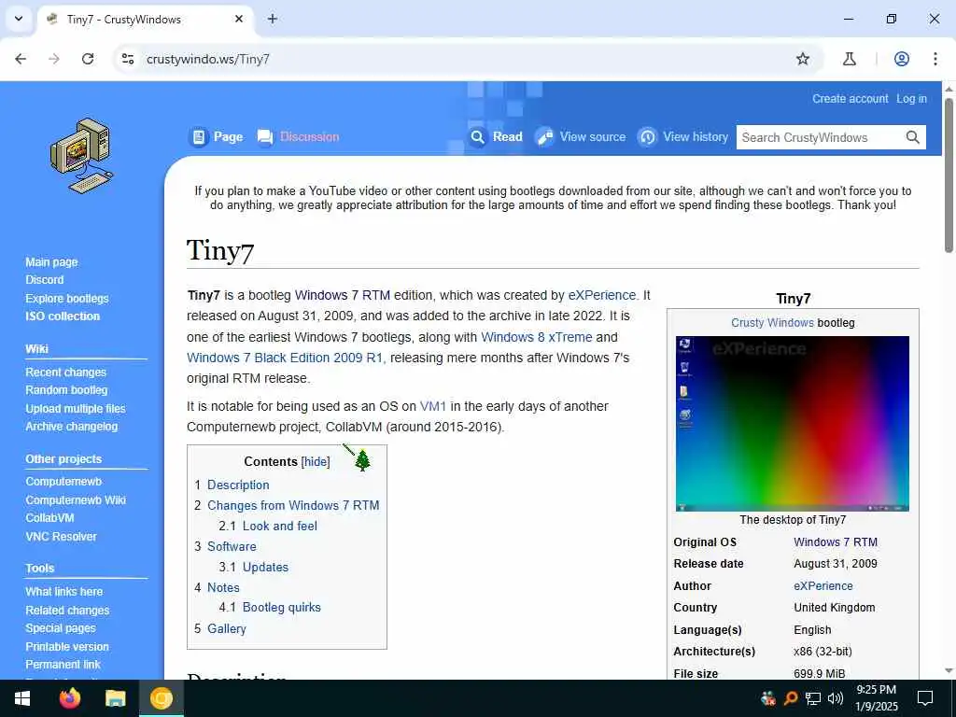956x717 pixels.
Task: Open eXPerience author link in infobox
Action: 823,586
